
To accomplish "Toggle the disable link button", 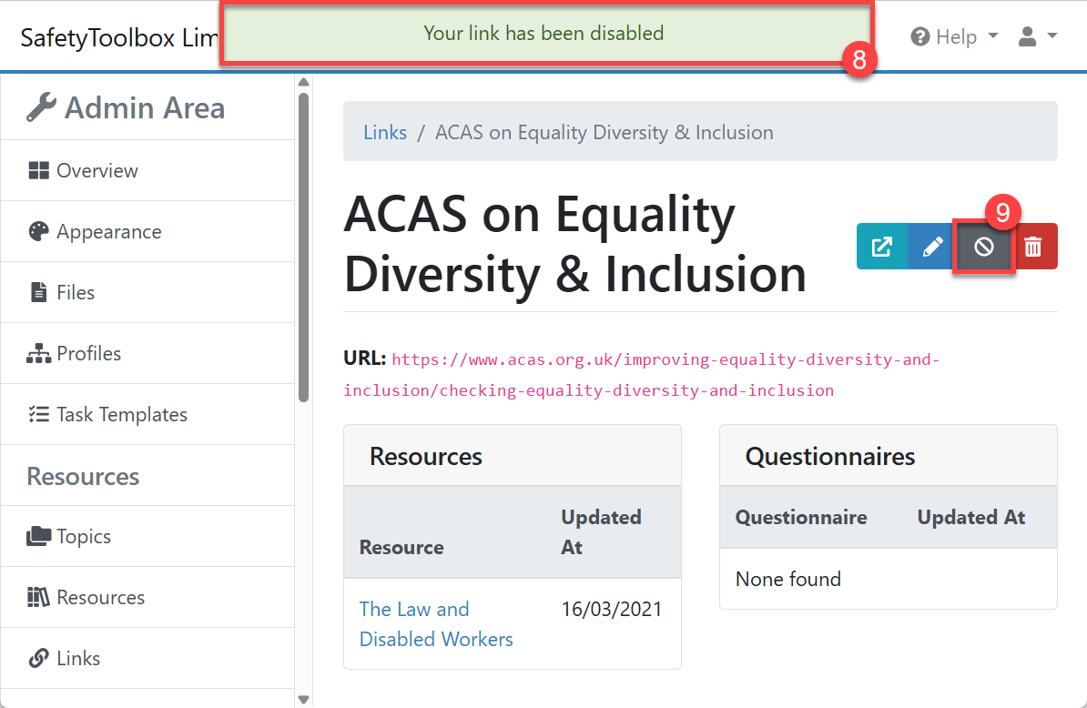I will [984, 247].
